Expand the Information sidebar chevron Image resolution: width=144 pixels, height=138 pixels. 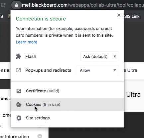click(40, 136)
